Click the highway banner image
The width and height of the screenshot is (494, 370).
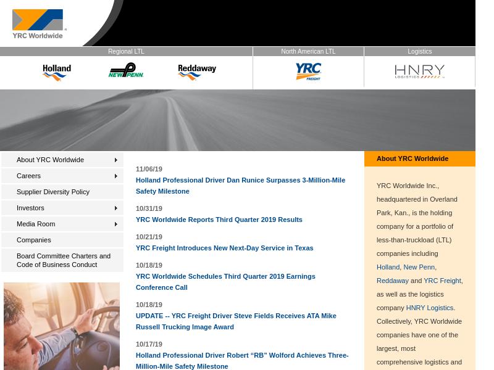point(238,120)
